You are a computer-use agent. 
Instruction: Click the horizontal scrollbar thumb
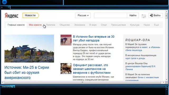82,82
